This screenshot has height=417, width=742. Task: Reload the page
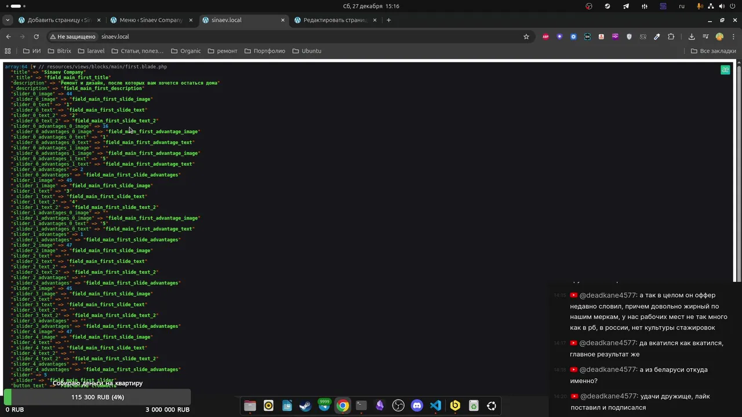coord(37,36)
